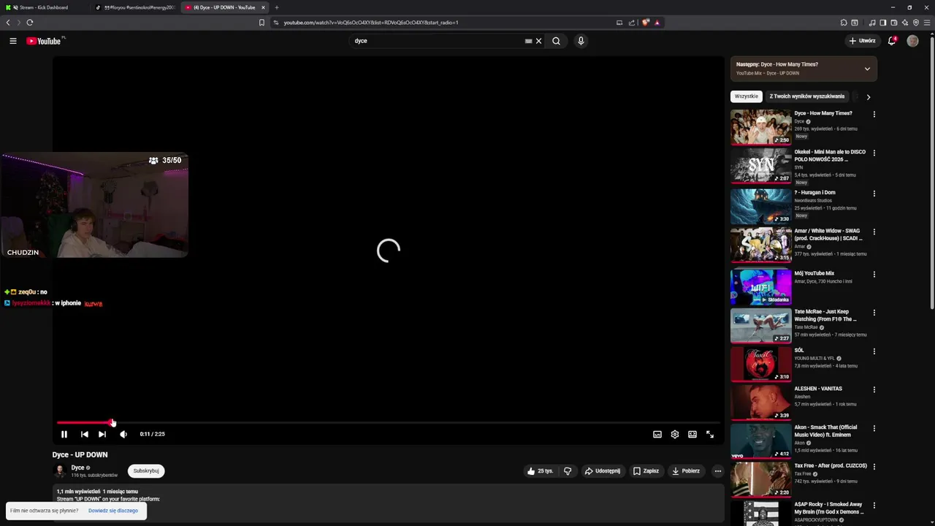Open the YouTube hamburger guide menu
This screenshot has height=526, width=935.
(x=12, y=41)
